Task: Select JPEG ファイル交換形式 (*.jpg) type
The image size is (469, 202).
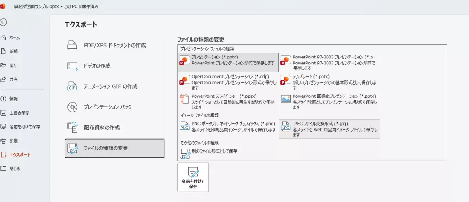Action: 330,129
